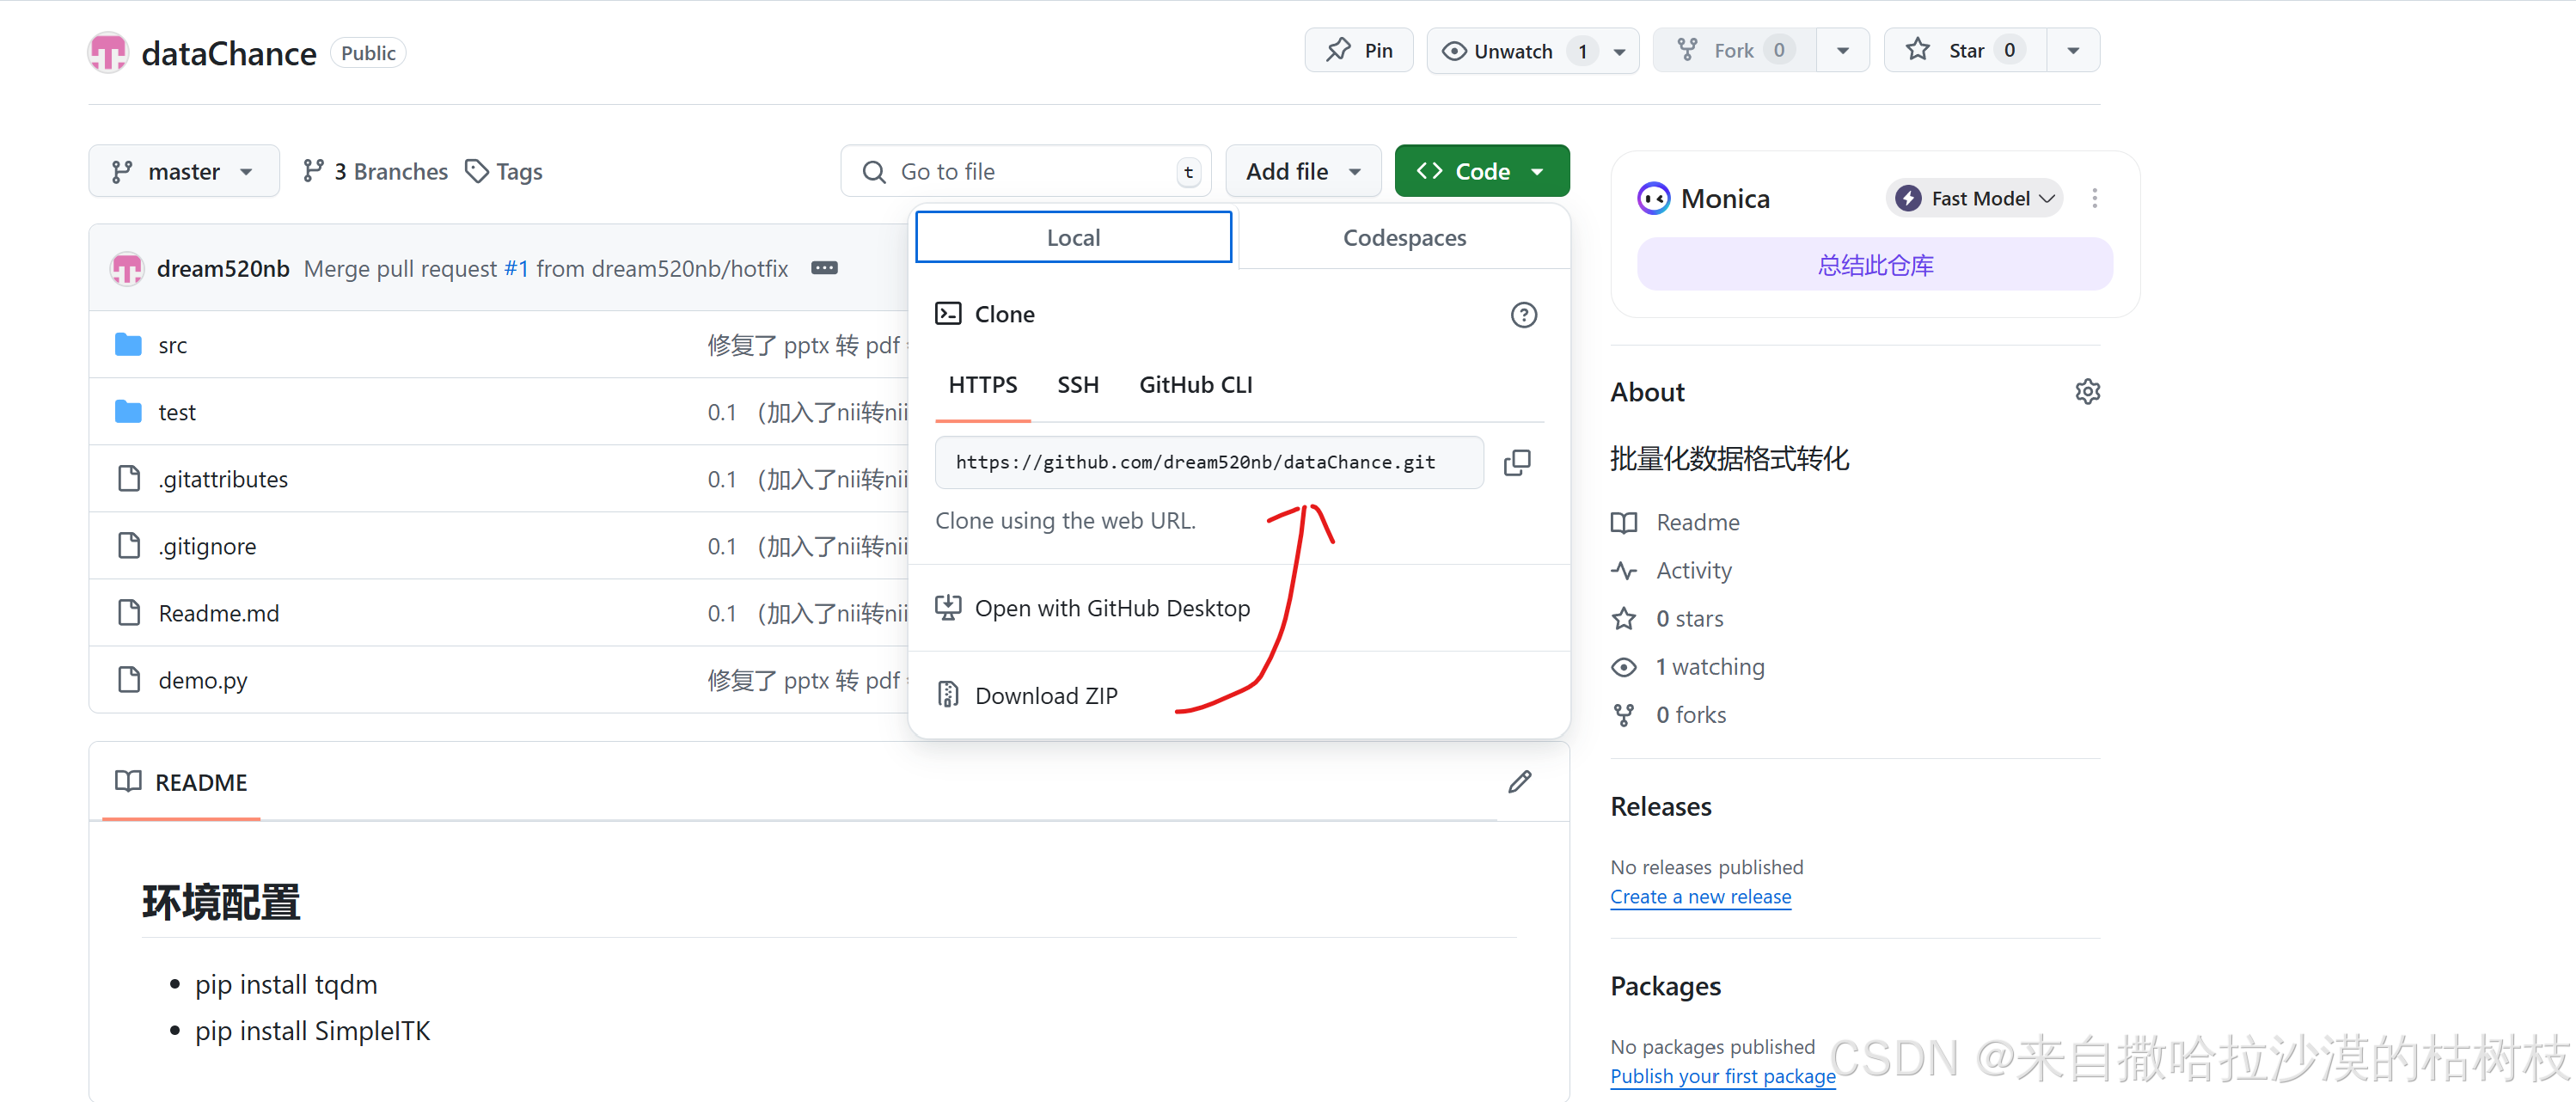Open the test folder
This screenshot has height=1102, width=2576.
(176, 412)
